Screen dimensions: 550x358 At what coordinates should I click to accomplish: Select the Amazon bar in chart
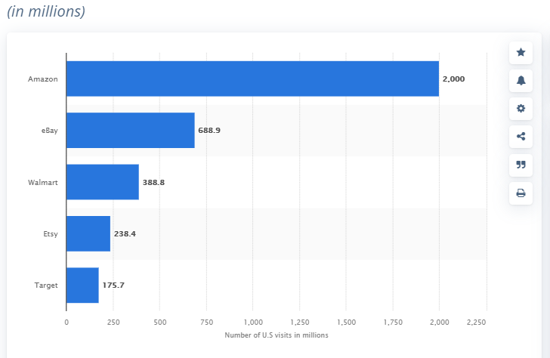coord(252,79)
